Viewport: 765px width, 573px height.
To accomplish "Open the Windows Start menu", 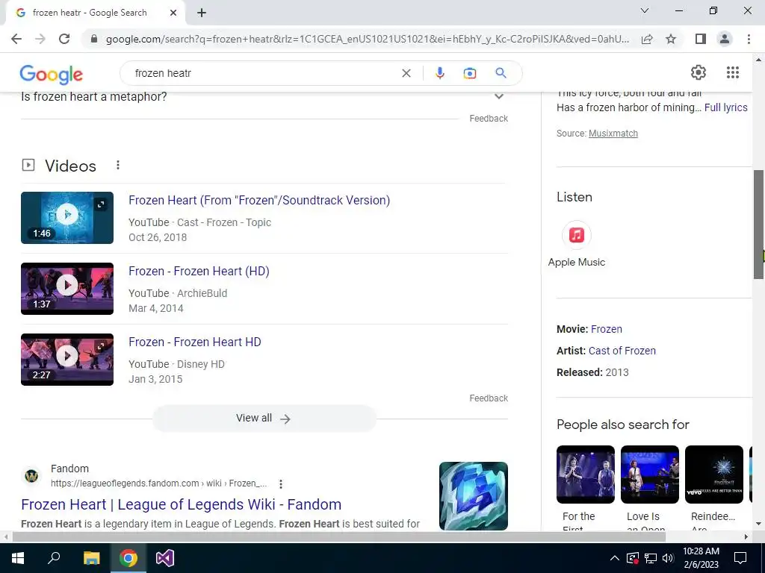I will [x=18, y=558].
